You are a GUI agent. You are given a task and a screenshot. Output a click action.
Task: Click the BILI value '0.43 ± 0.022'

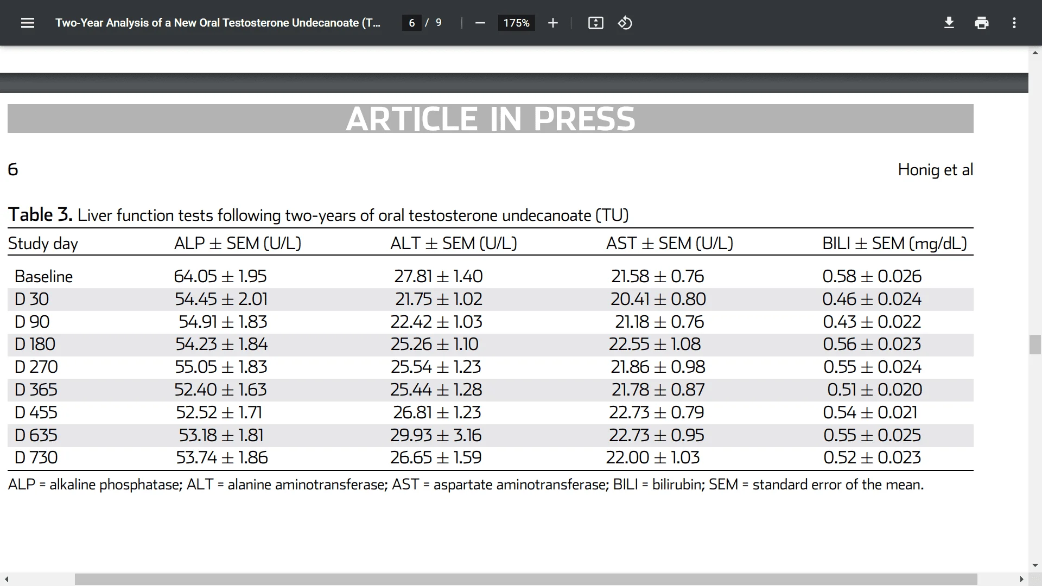(x=872, y=322)
